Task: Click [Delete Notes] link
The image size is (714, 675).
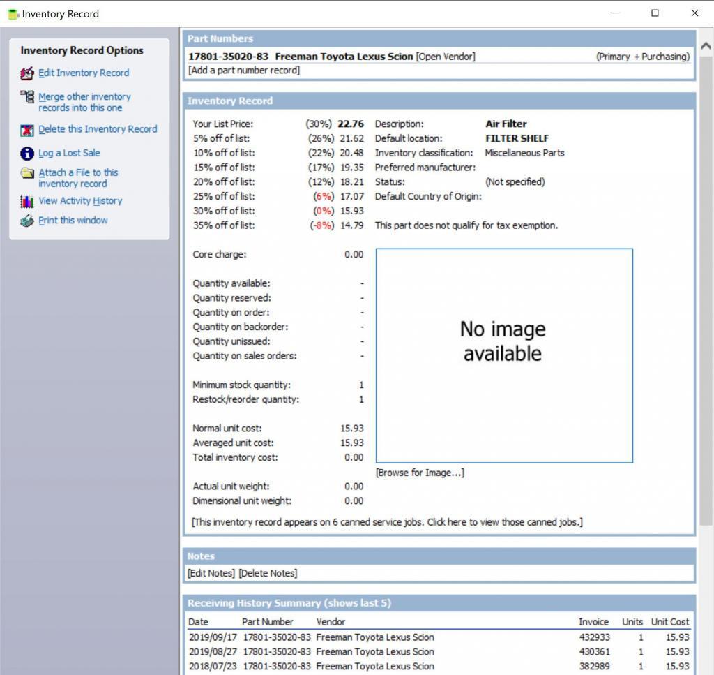Action: 268,573
